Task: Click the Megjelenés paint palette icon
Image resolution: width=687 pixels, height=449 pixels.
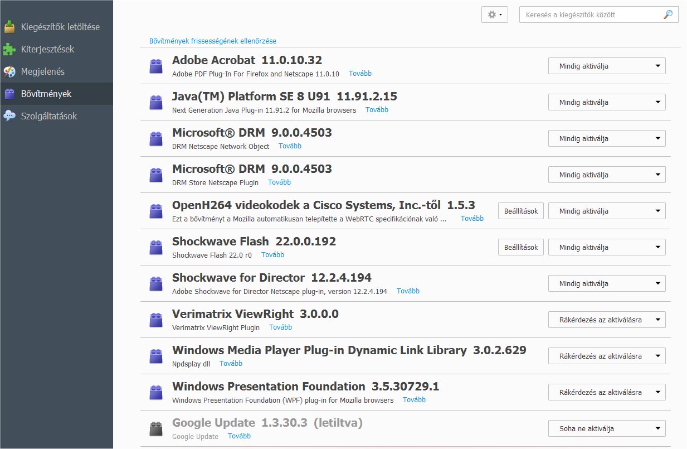Action: tap(9, 71)
